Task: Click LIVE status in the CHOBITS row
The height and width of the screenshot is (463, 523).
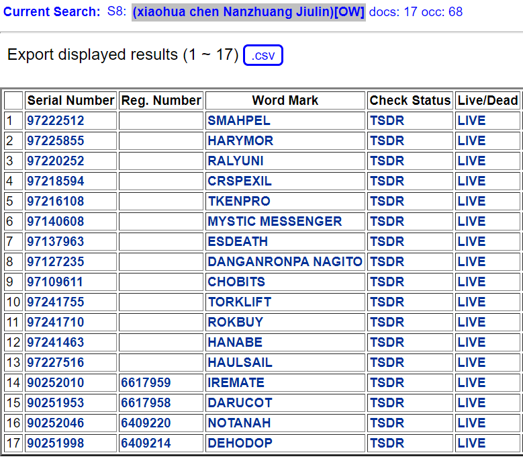Action: pyautogui.click(x=471, y=282)
